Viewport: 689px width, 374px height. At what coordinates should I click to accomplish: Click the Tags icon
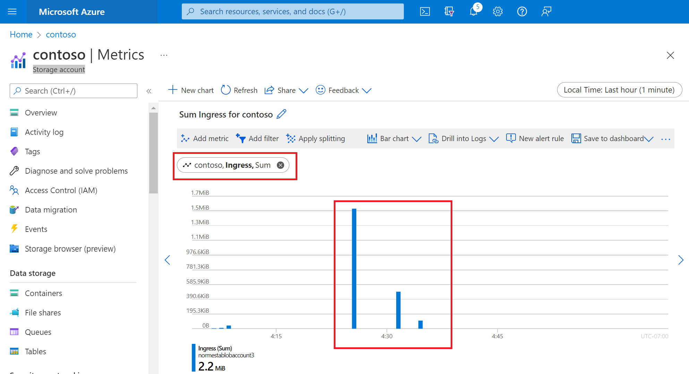14,151
